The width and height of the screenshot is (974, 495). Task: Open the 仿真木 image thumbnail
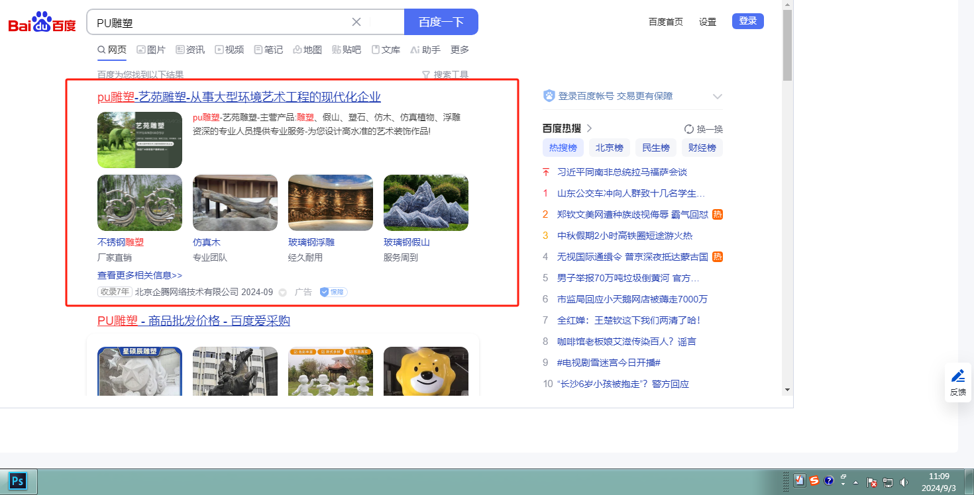click(235, 202)
